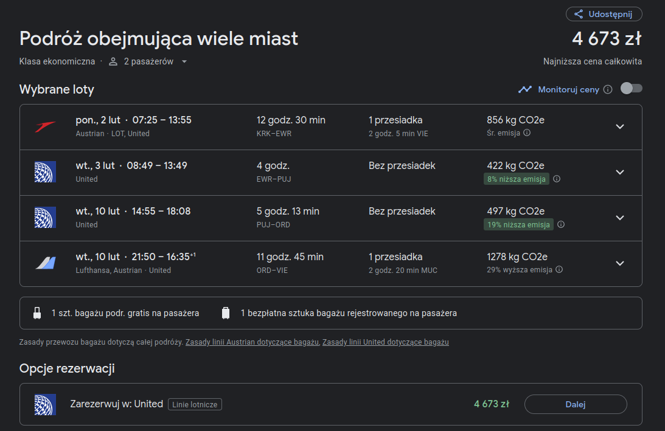Click the Udostępnij share button
The width and height of the screenshot is (665, 431).
[604, 14]
